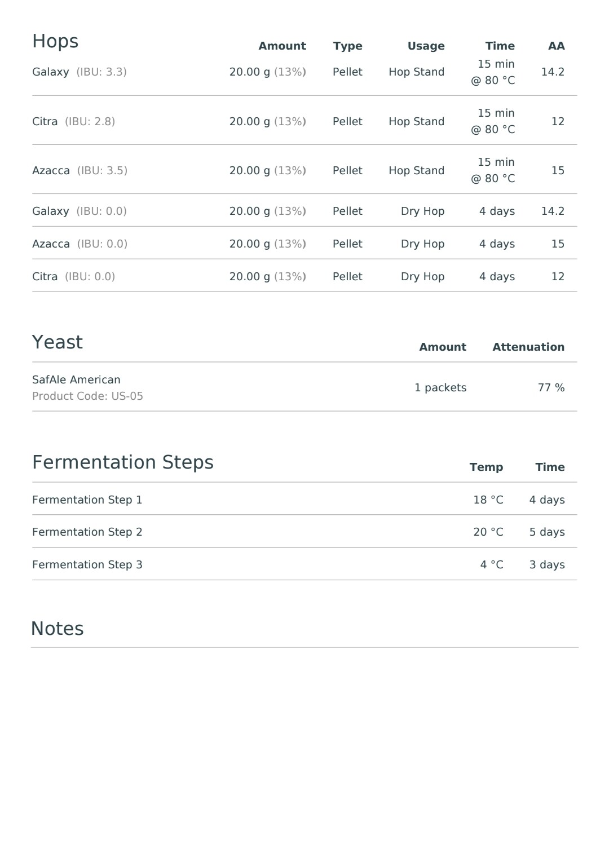Click the Hops Time column header
Screen dimensions: 609x861
[x=500, y=46]
